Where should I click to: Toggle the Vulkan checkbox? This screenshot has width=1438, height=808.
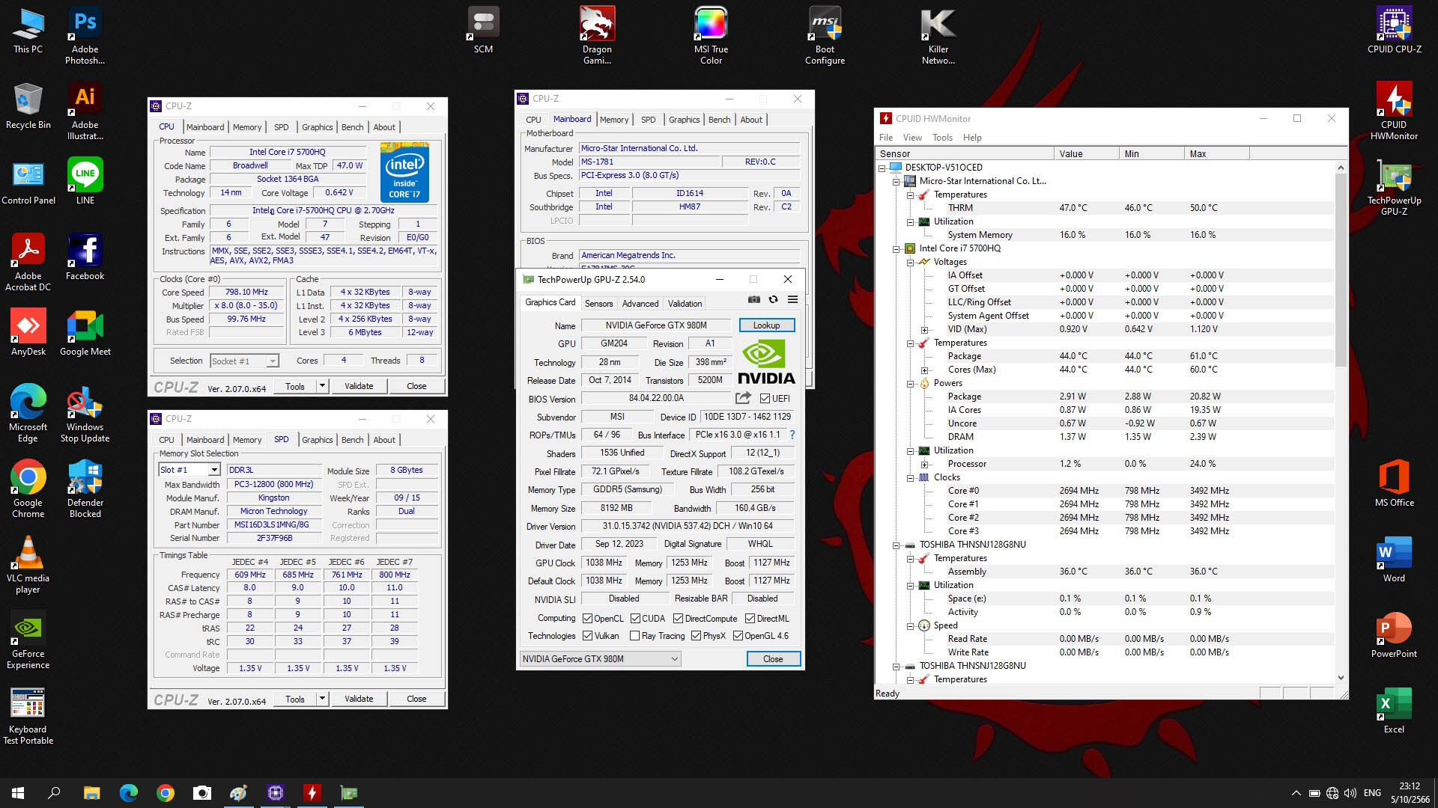[588, 636]
